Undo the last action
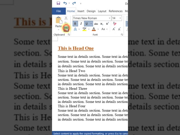Image resolution: width=180 pixels, height=135 pixels. 65,3
